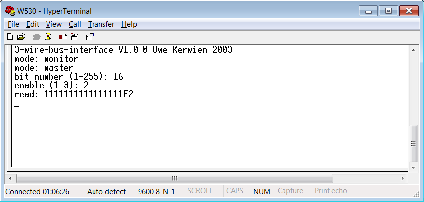Click the 'enable (1-3): 2' line
Image resolution: width=424 pixels, height=202 pixels.
(x=51, y=85)
